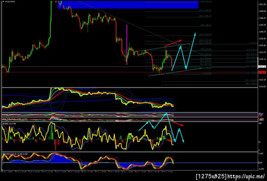Click price scale value 1122.18
The width and height of the screenshot is (267, 181).
tap(262, 79)
